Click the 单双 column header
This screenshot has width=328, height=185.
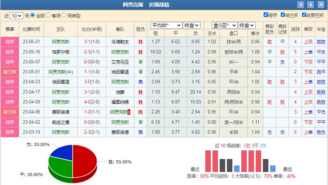click(308, 29)
